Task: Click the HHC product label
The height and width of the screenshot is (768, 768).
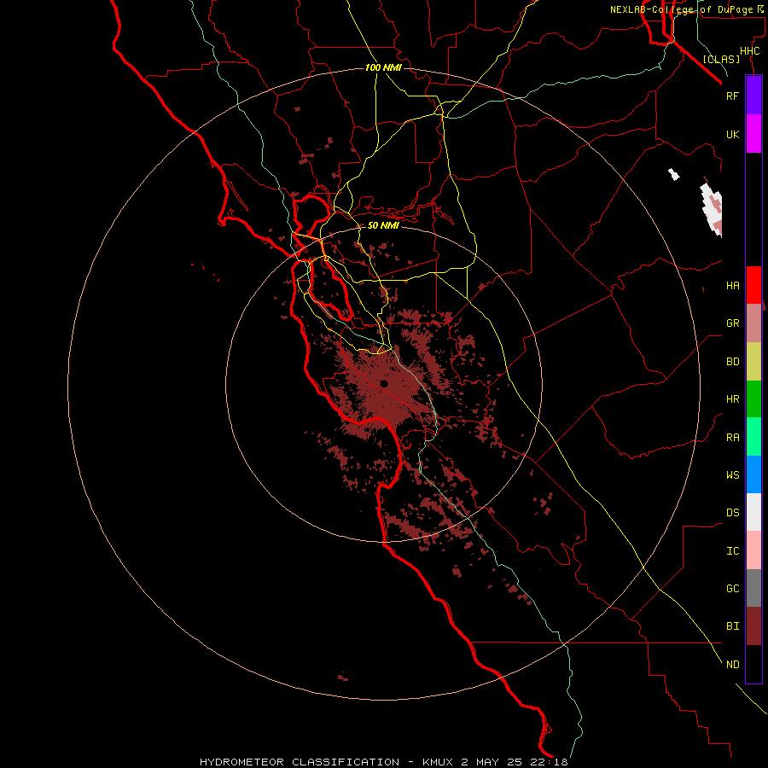Action: tap(749, 51)
